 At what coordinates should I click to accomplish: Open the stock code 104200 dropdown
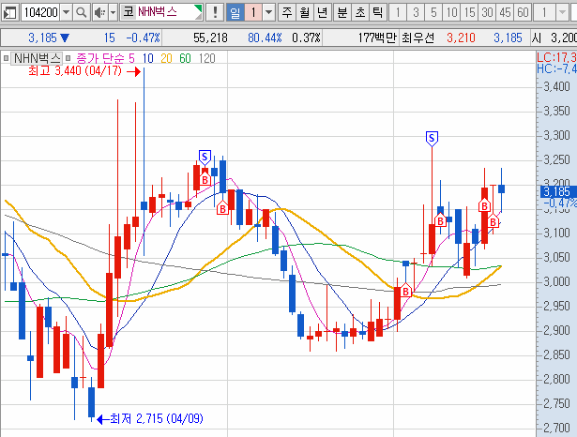64,12
